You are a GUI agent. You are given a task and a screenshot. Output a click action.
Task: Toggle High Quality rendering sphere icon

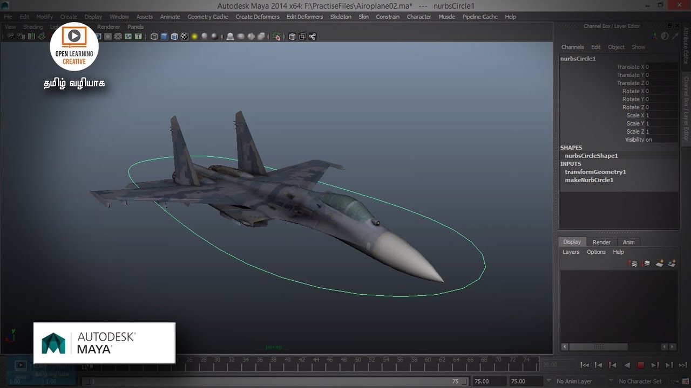pos(214,37)
